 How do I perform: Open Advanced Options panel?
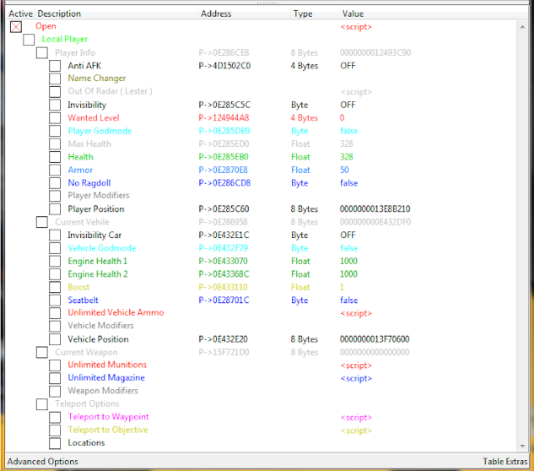[43, 462]
